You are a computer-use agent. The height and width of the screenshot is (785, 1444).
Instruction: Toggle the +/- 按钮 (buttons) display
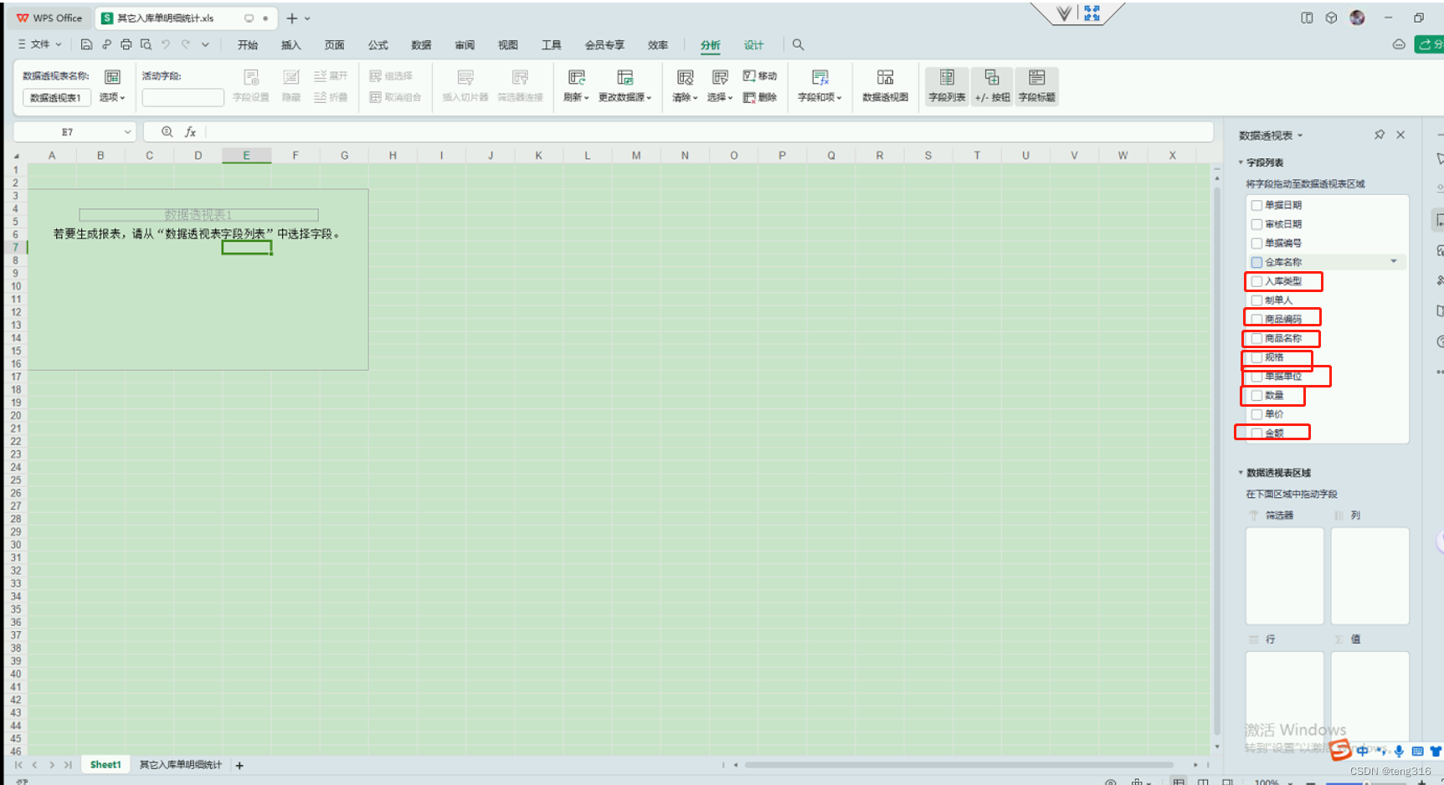pos(992,87)
